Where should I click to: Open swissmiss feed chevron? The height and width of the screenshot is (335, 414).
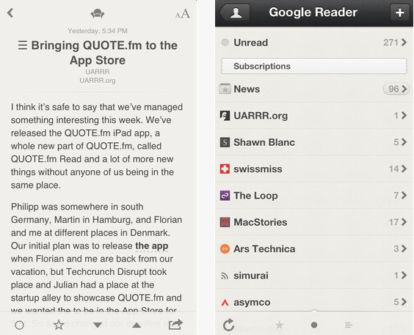click(x=404, y=169)
